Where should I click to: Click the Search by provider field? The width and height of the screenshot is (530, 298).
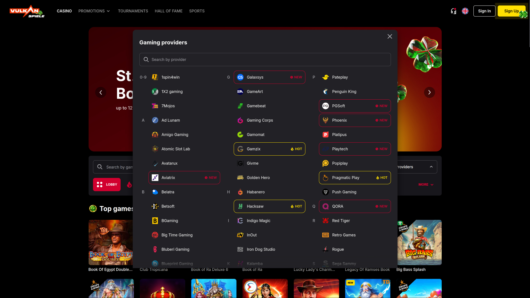265,59
